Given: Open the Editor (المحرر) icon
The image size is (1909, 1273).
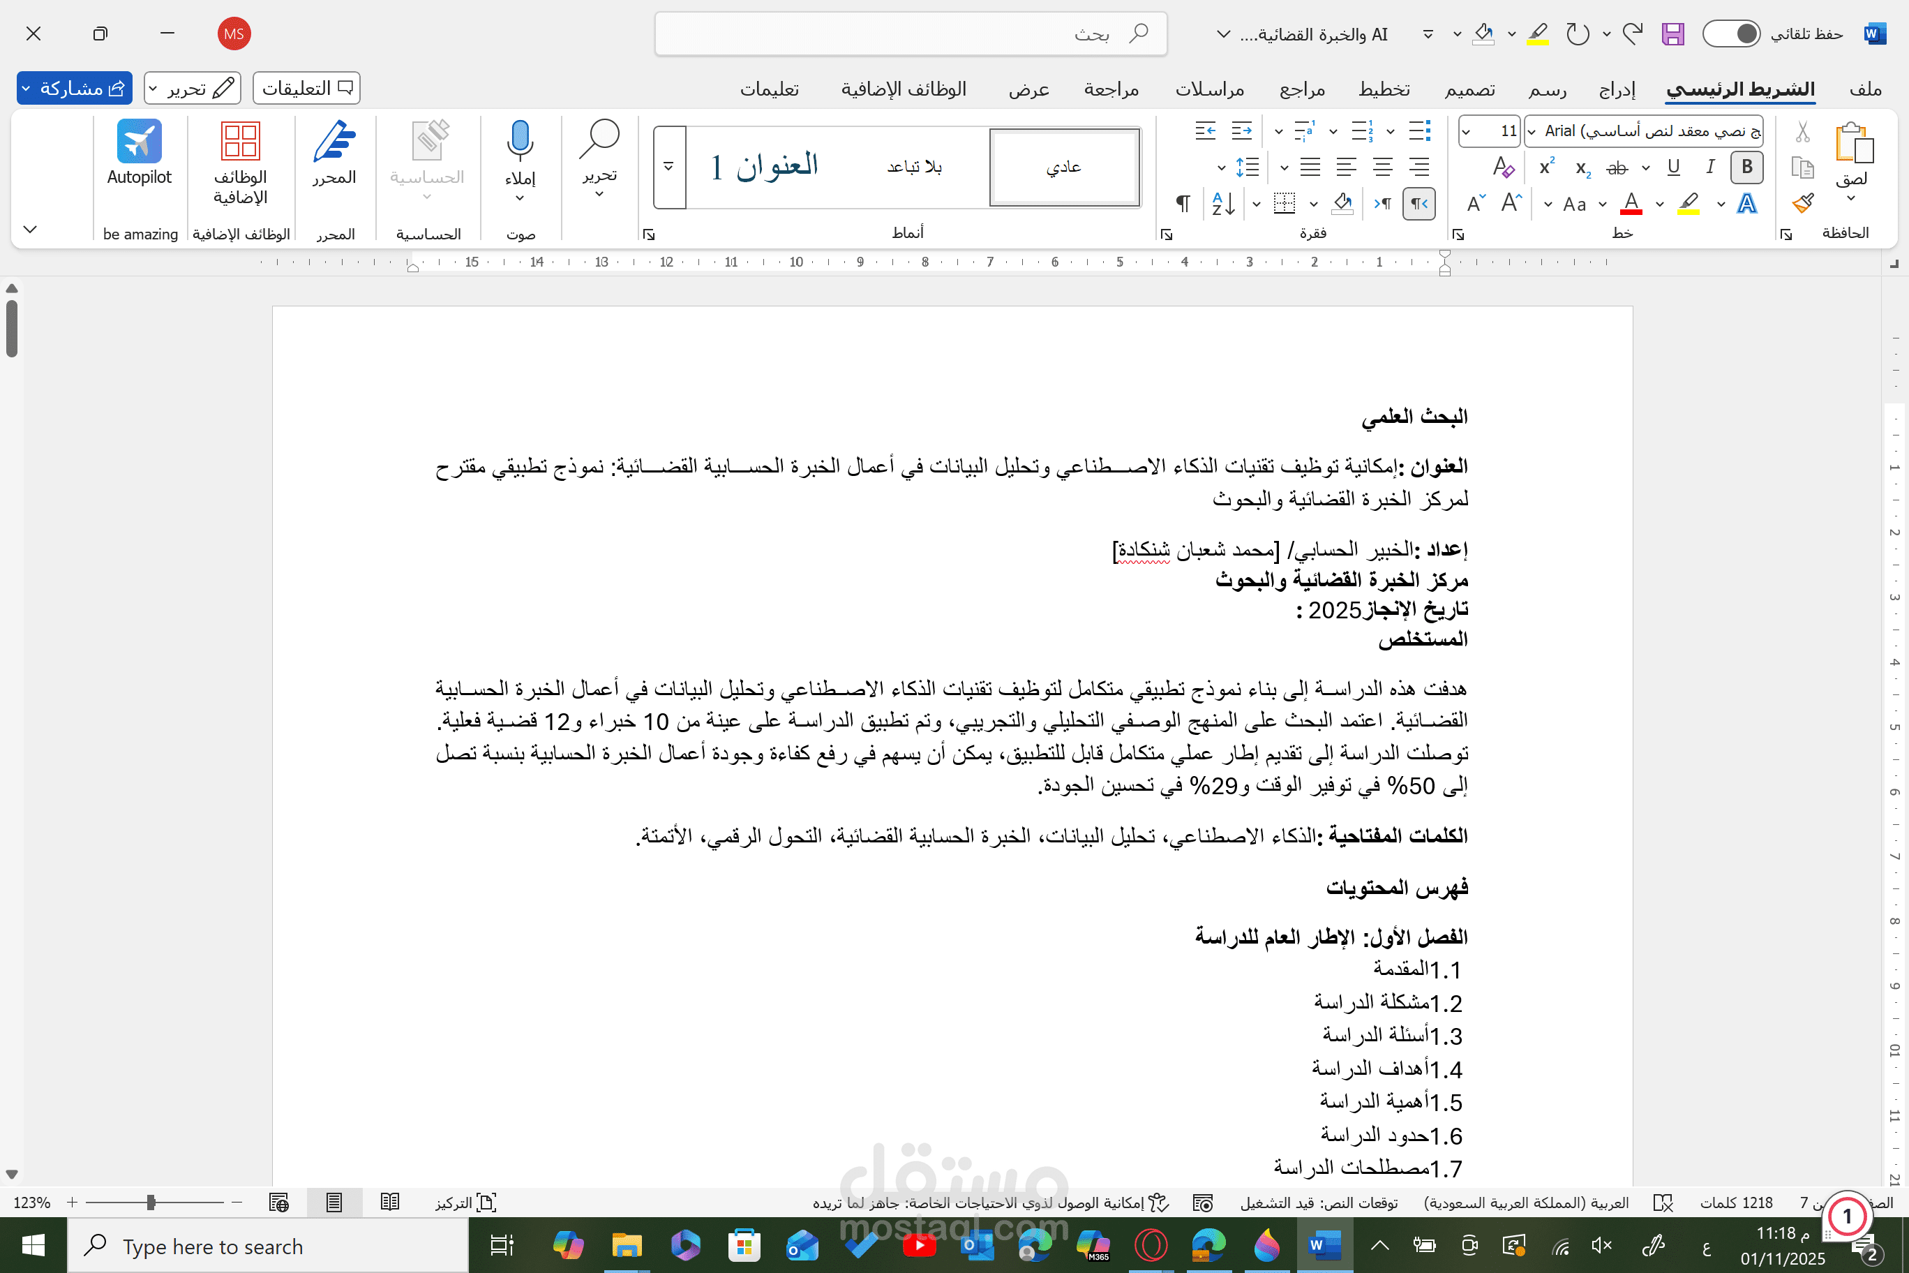Looking at the screenshot, I should click(334, 140).
